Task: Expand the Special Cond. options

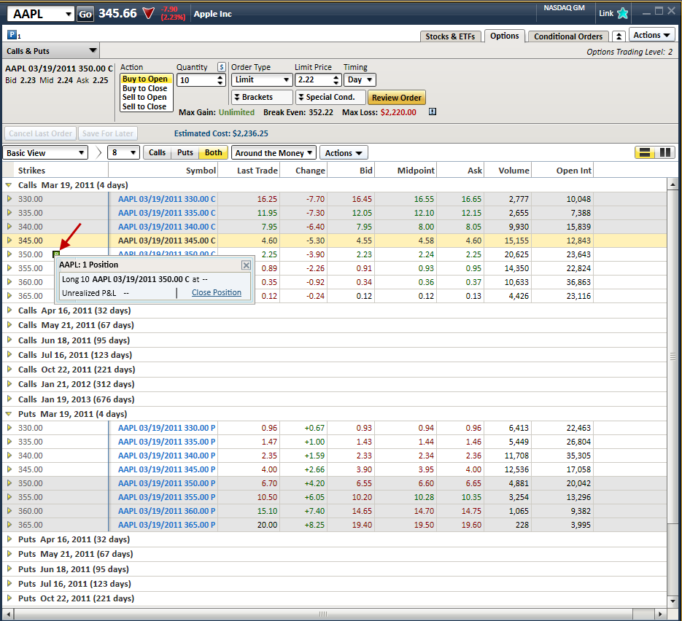Action: pyautogui.click(x=330, y=98)
